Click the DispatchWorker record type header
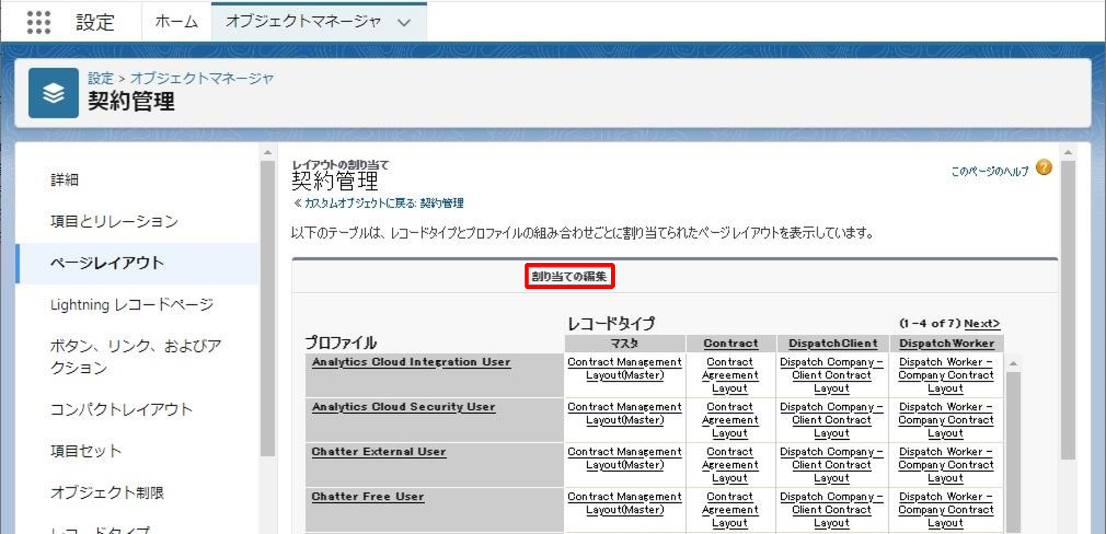The image size is (1106, 534). pyautogui.click(x=946, y=343)
